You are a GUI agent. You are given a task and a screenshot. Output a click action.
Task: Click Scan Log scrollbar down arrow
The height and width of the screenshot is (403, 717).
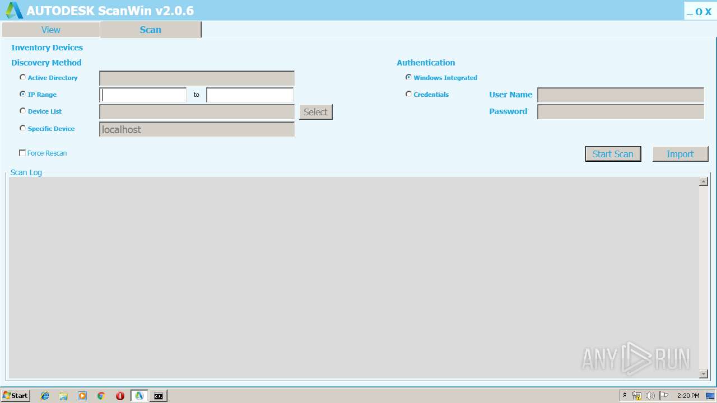click(x=704, y=374)
